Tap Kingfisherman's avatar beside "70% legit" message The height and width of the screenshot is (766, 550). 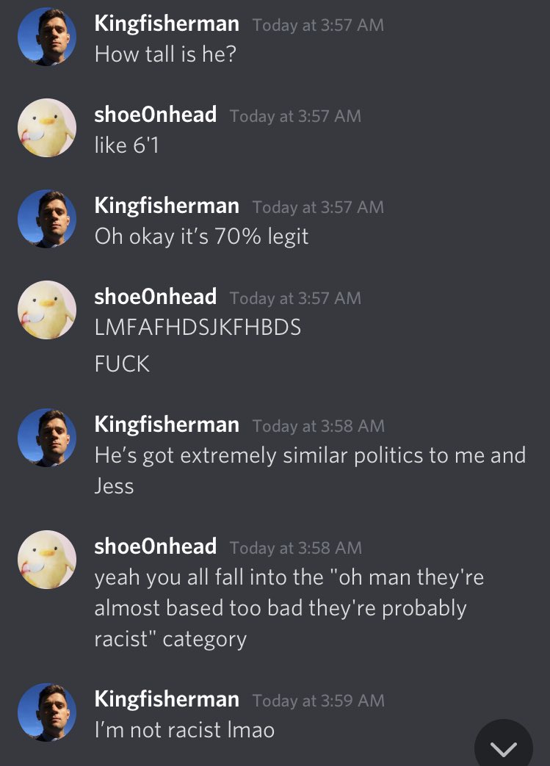(47, 219)
